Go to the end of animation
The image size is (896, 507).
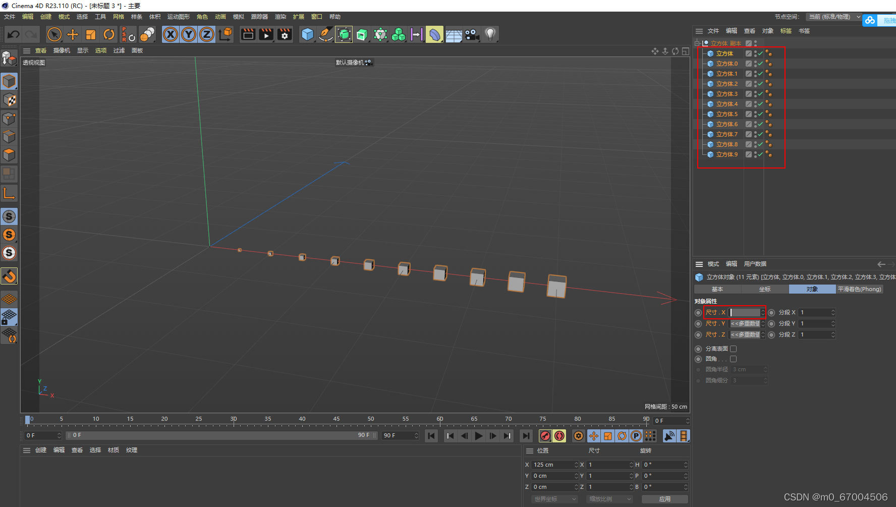pyautogui.click(x=526, y=436)
